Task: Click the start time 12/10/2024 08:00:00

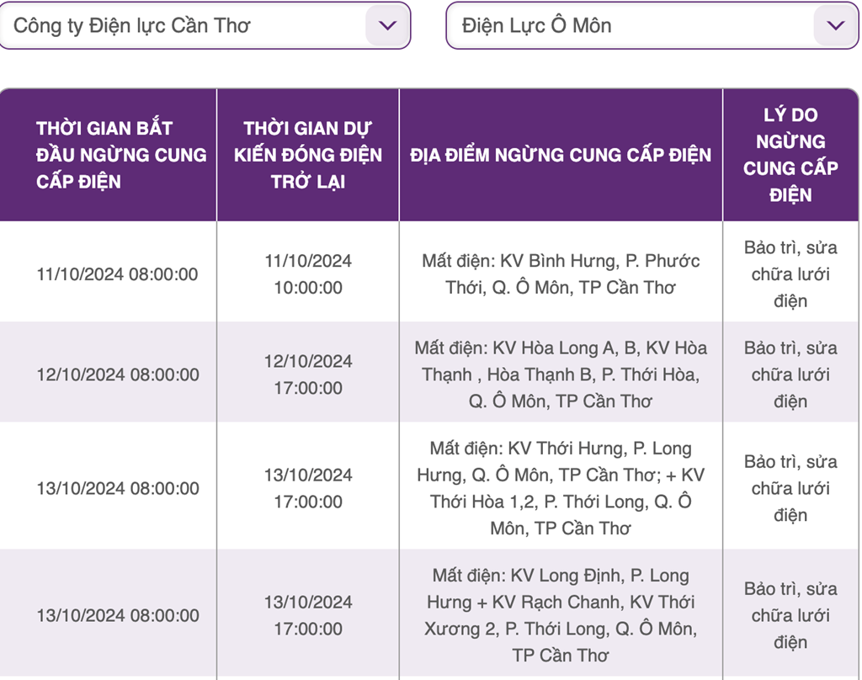Action: tap(118, 375)
